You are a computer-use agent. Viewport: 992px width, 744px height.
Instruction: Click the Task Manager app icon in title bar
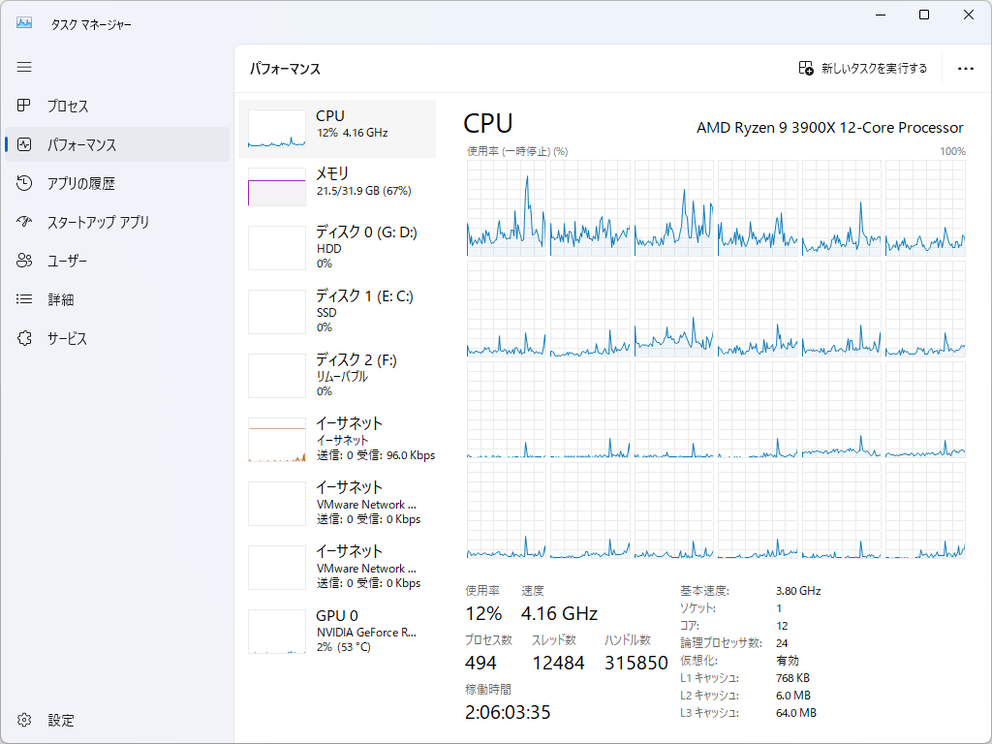tap(24, 23)
